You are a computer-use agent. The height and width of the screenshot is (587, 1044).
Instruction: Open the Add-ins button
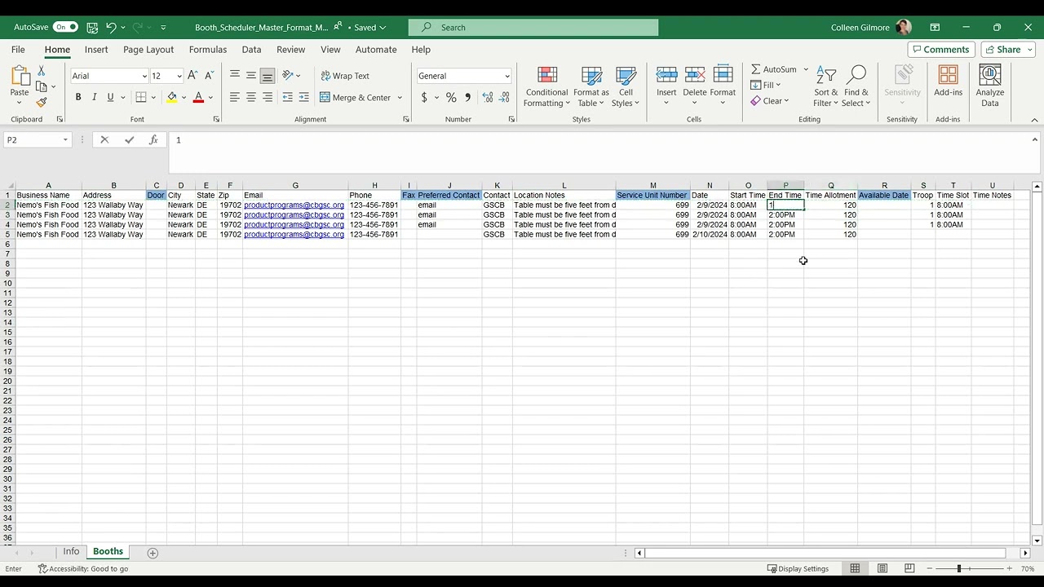coord(948,82)
